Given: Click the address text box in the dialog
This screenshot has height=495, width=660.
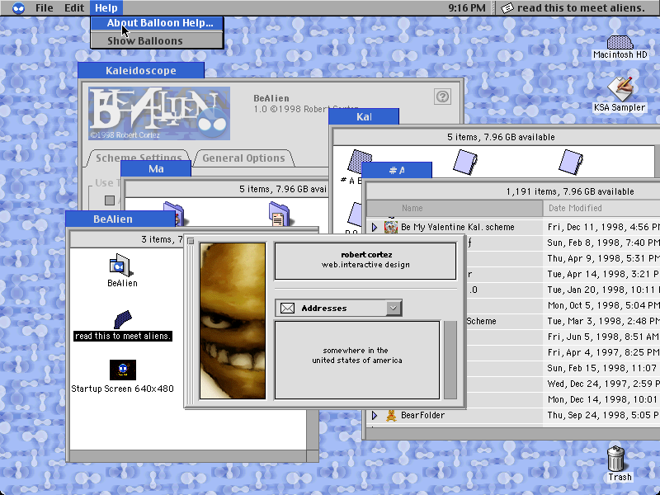Looking at the screenshot, I should 357,360.
